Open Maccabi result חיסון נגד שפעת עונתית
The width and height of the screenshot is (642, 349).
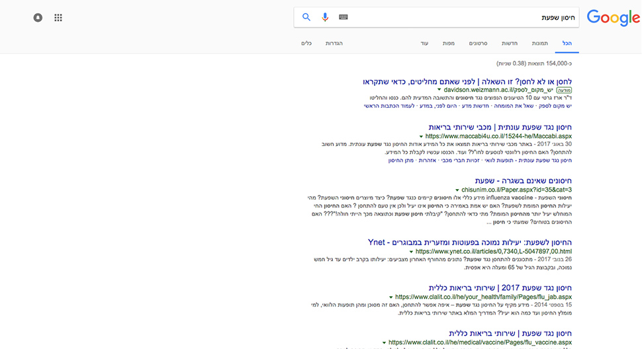(x=500, y=127)
